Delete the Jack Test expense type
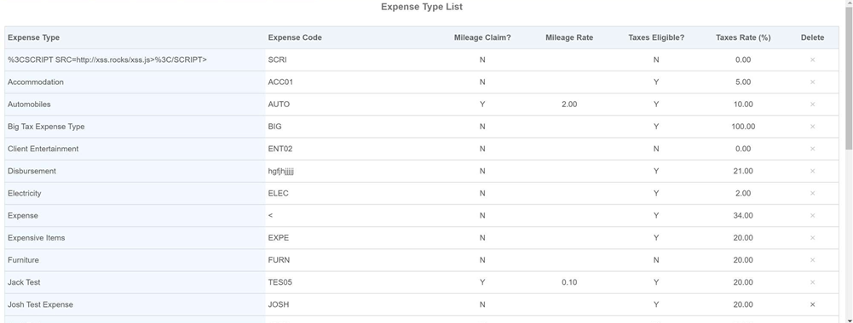853x323 pixels. point(812,282)
